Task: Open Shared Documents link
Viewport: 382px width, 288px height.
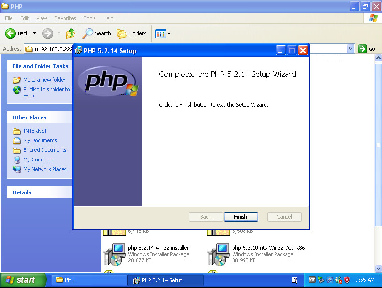Action: point(45,150)
